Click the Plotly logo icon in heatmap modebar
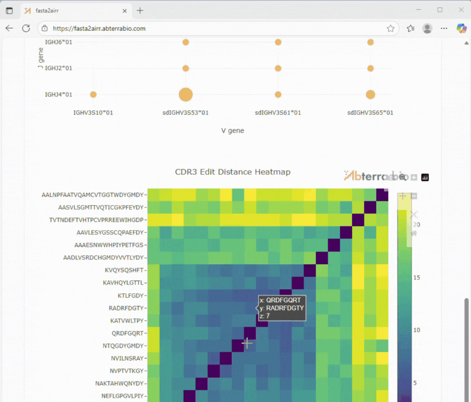The height and width of the screenshot is (402, 471). pyautogui.click(x=425, y=177)
